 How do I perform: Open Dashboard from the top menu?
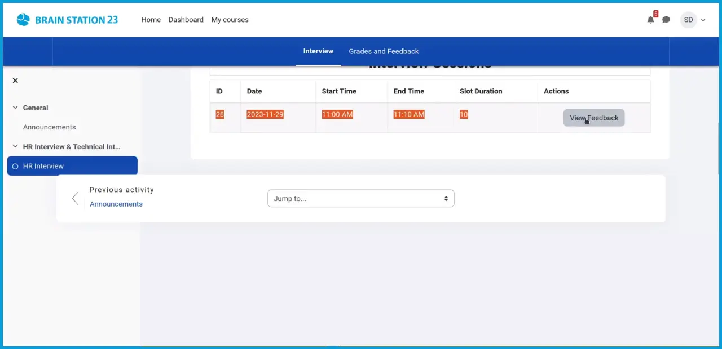point(186,19)
